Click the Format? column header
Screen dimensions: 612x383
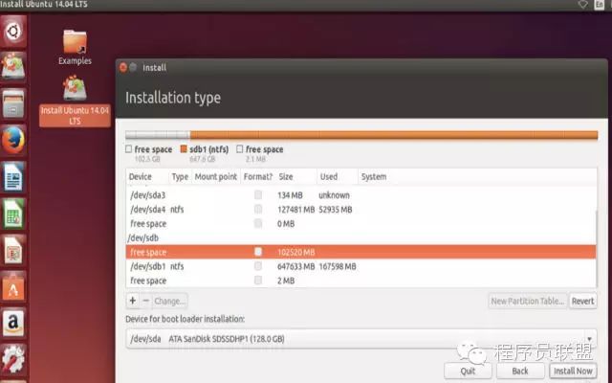click(258, 176)
